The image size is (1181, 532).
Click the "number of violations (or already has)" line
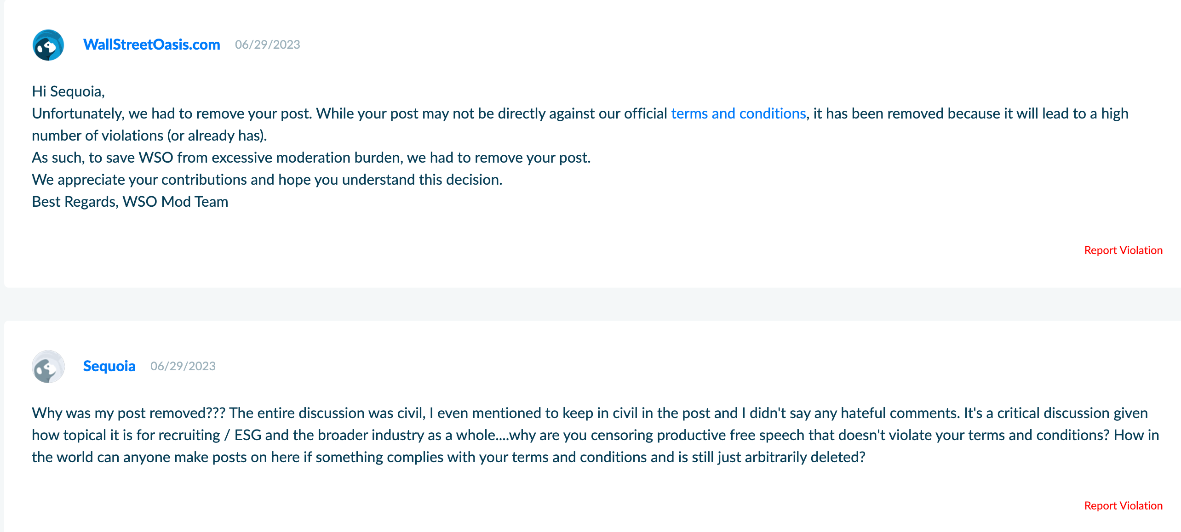149,136
